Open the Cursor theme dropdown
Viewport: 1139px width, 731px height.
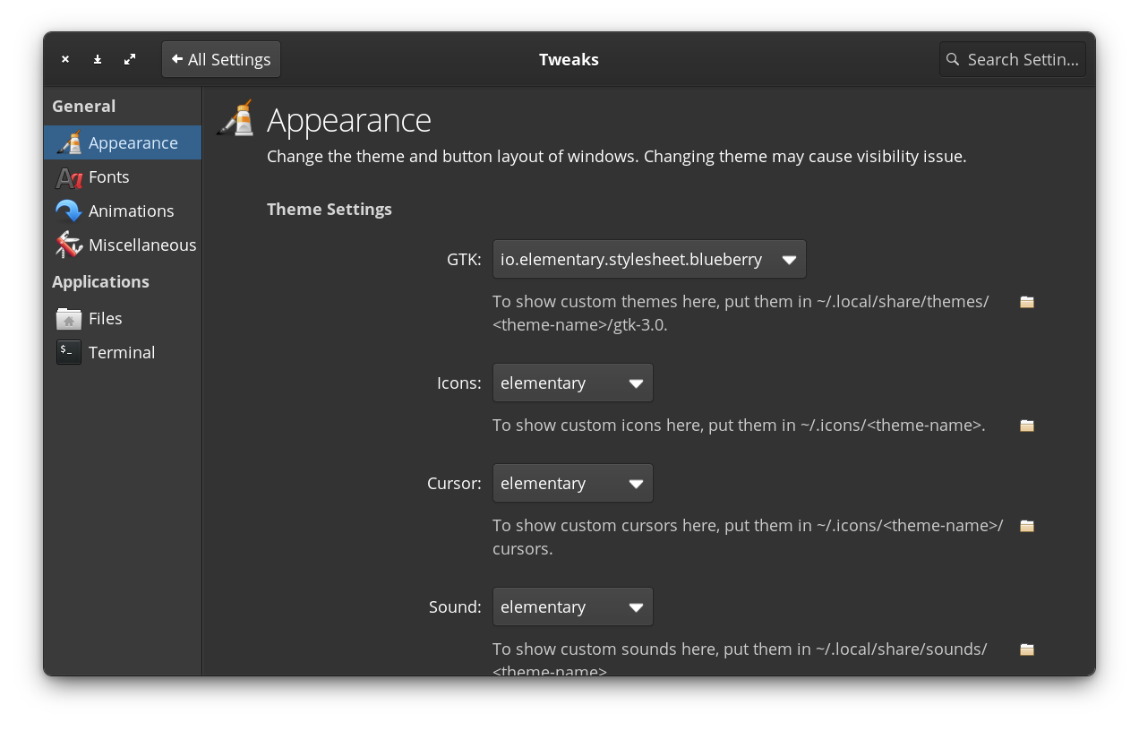pos(572,484)
